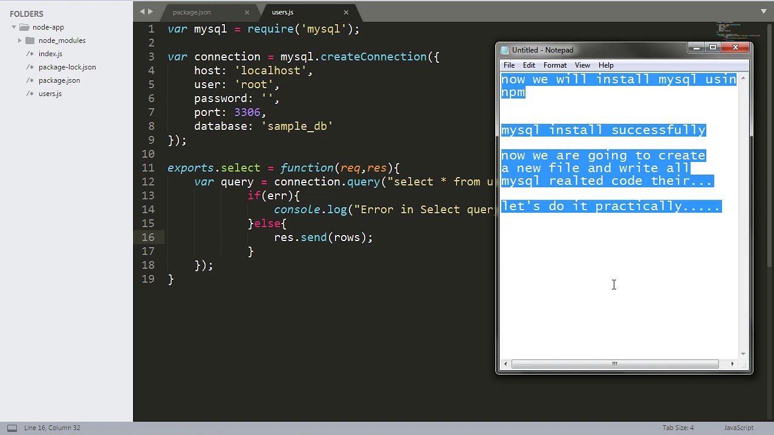Switch to the package.json tab
This screenshot has width=774, height=435.
pyautogui.click(x=192, y=12)
